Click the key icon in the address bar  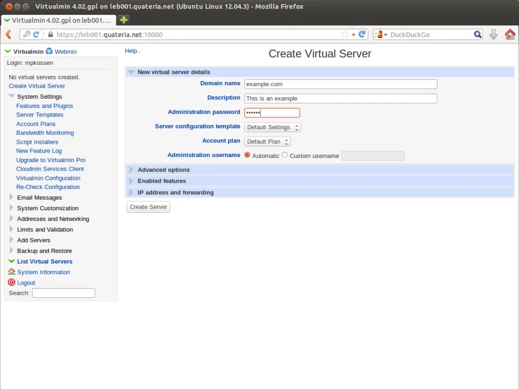pyautogui.click(x=27, y=34)
